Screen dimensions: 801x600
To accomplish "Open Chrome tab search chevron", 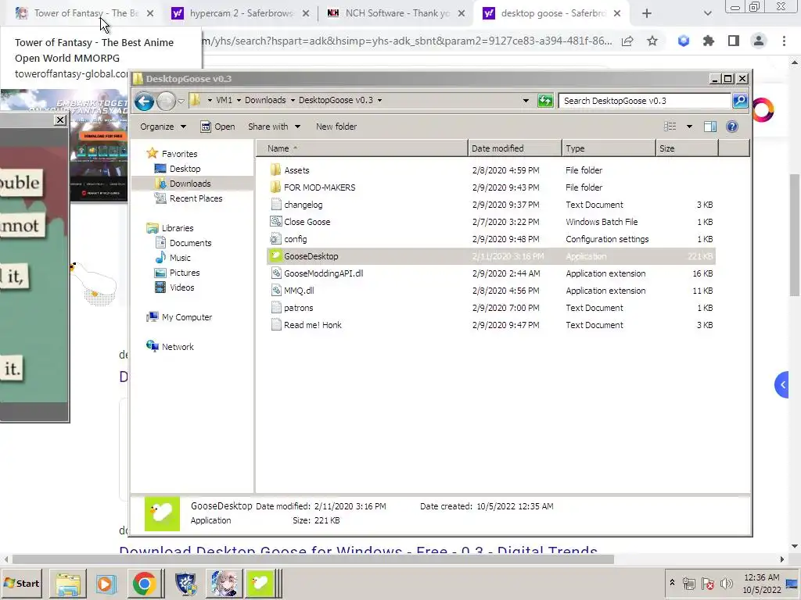I will point(707,13).
